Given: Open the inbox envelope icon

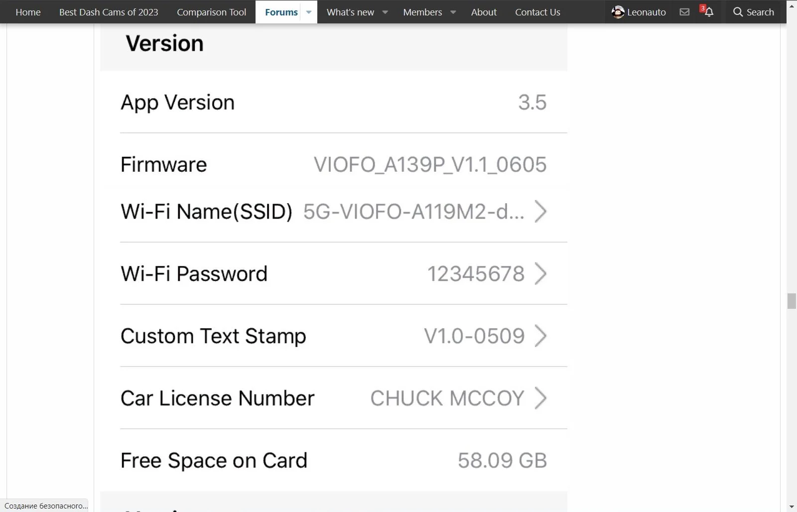Looking at the screenshot, I should [684, 12].
